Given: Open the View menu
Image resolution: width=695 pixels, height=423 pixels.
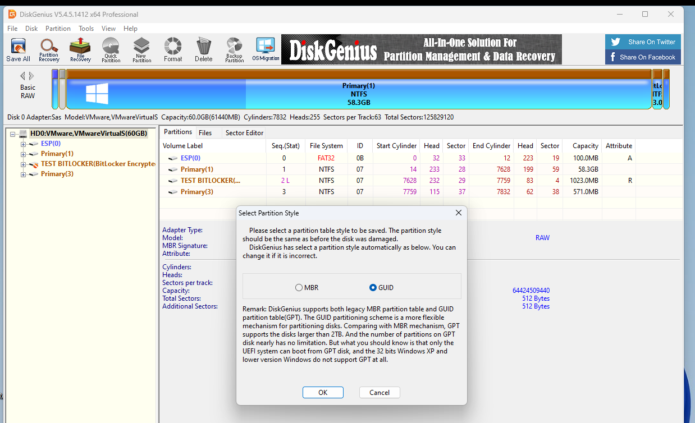Looking at the screenshot, I should tap(108, 29).
